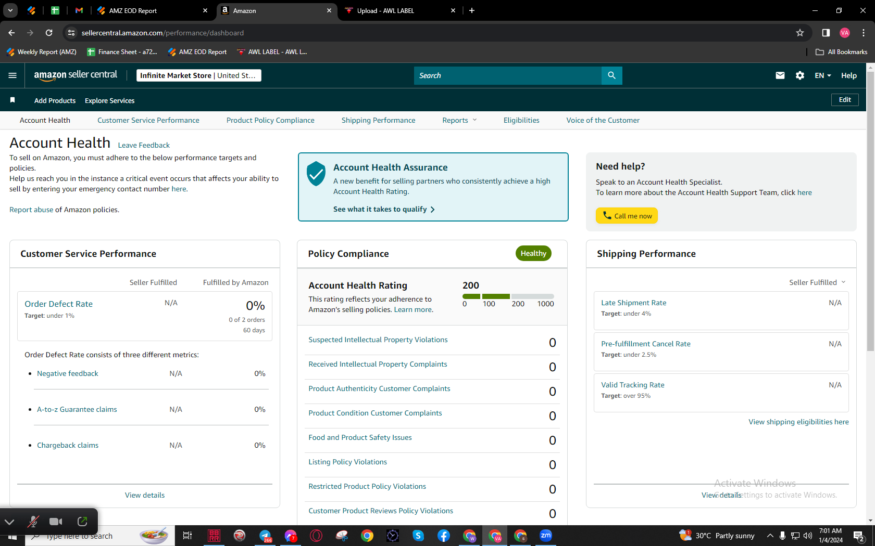Screen dimensions: 875x546
Task: Click the Report abuse link
Action: pyautogui.click(x=31, y=210)
